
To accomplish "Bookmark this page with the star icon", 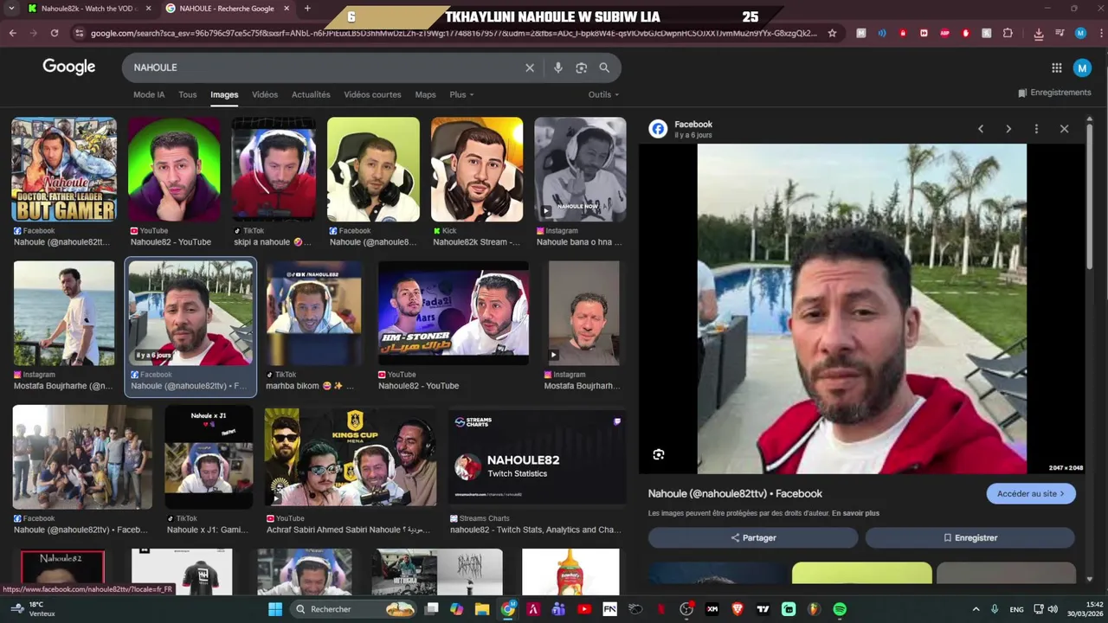I will [x=832, y=33].
